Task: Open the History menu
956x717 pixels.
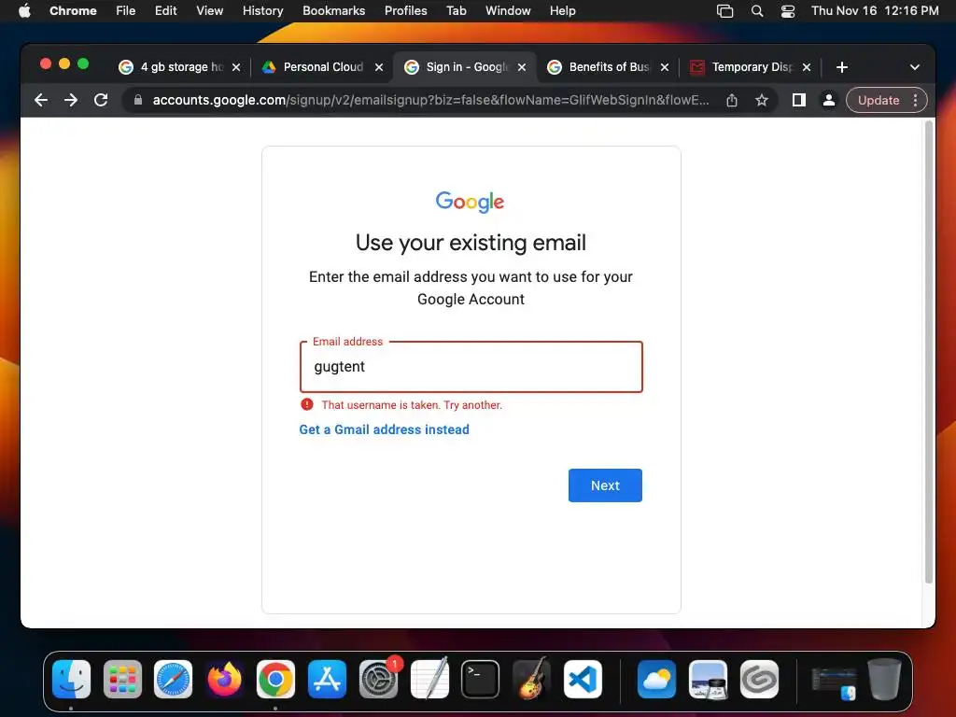Action: (262, 11)
